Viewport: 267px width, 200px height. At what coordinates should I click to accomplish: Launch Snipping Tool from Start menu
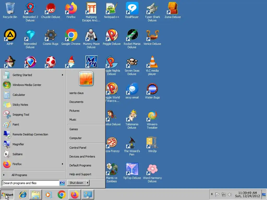34,115
